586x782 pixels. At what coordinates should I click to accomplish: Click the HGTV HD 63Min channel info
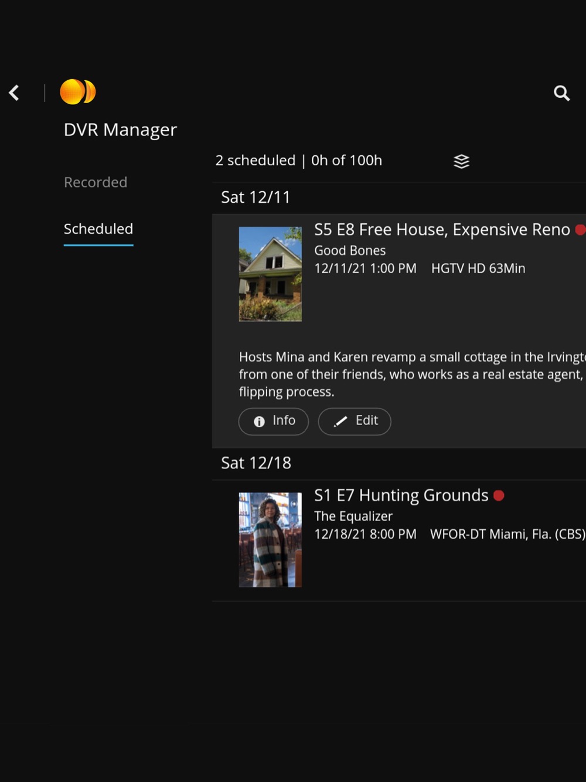[478, 268]
